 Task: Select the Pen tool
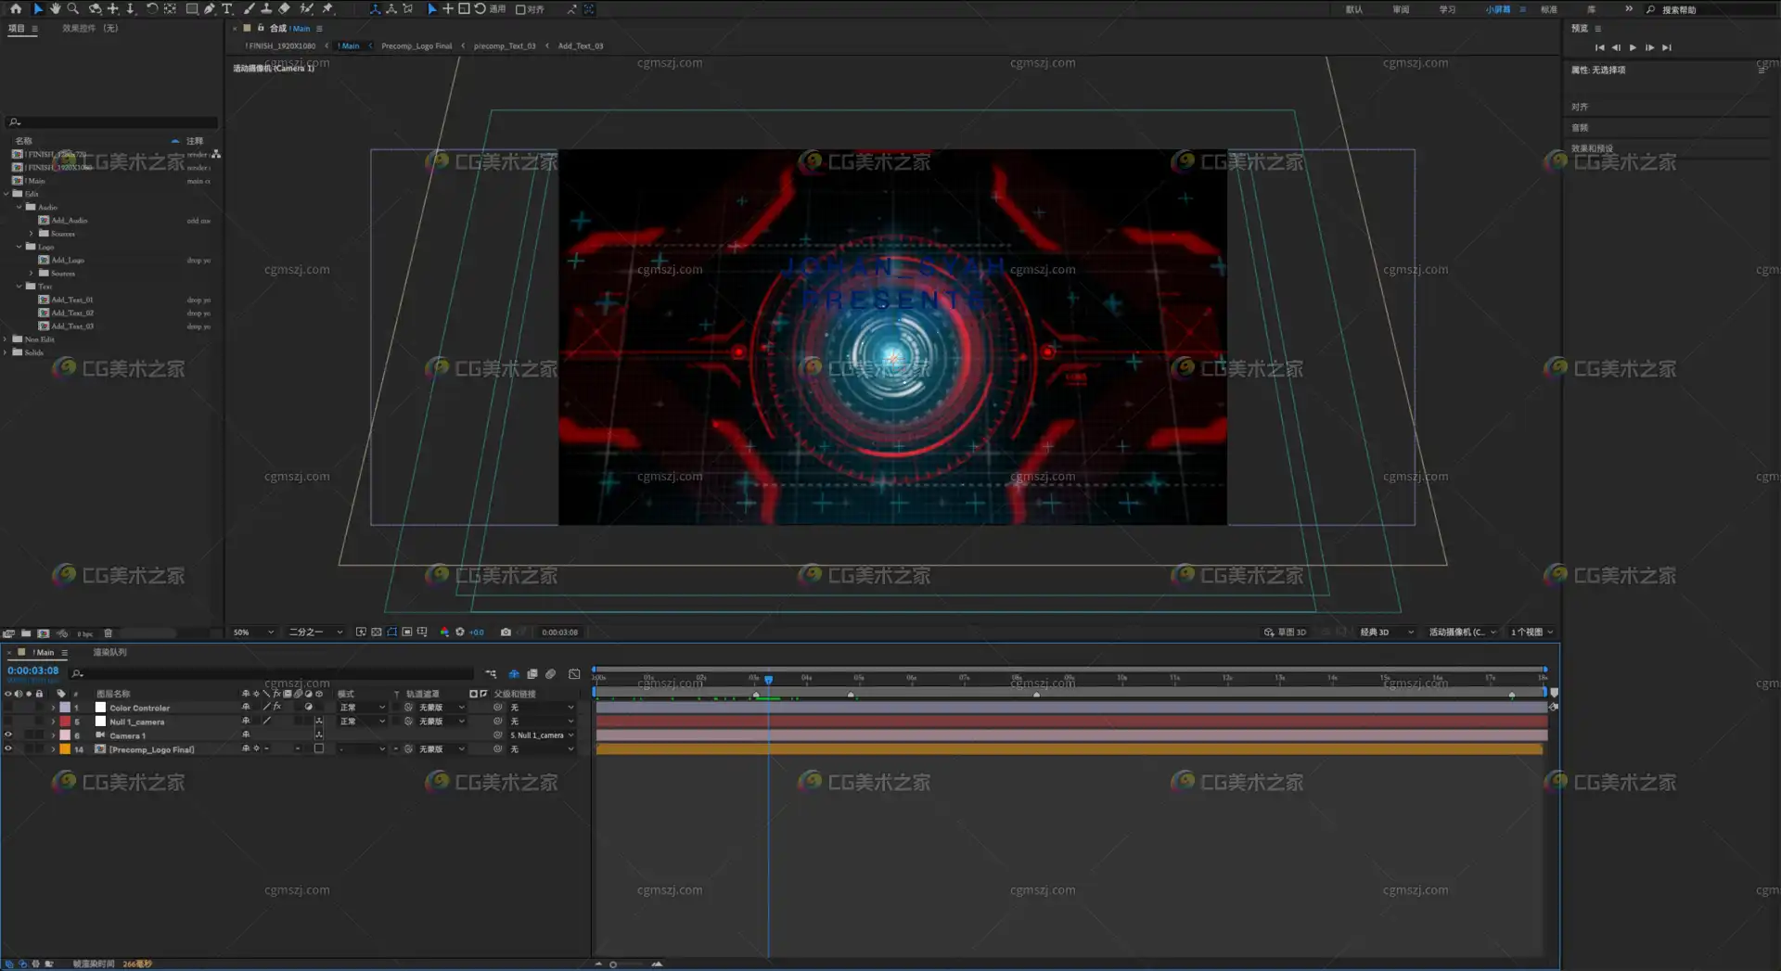click(210, 8)
